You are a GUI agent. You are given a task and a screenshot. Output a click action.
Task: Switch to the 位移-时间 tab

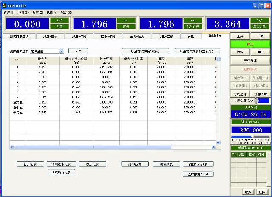pos(108,37)
